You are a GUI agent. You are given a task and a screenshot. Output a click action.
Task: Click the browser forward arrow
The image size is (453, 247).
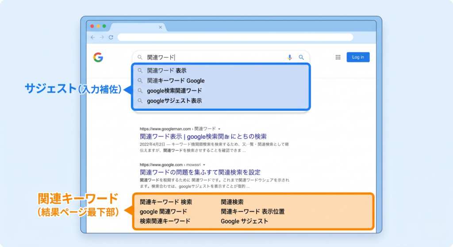102,37
